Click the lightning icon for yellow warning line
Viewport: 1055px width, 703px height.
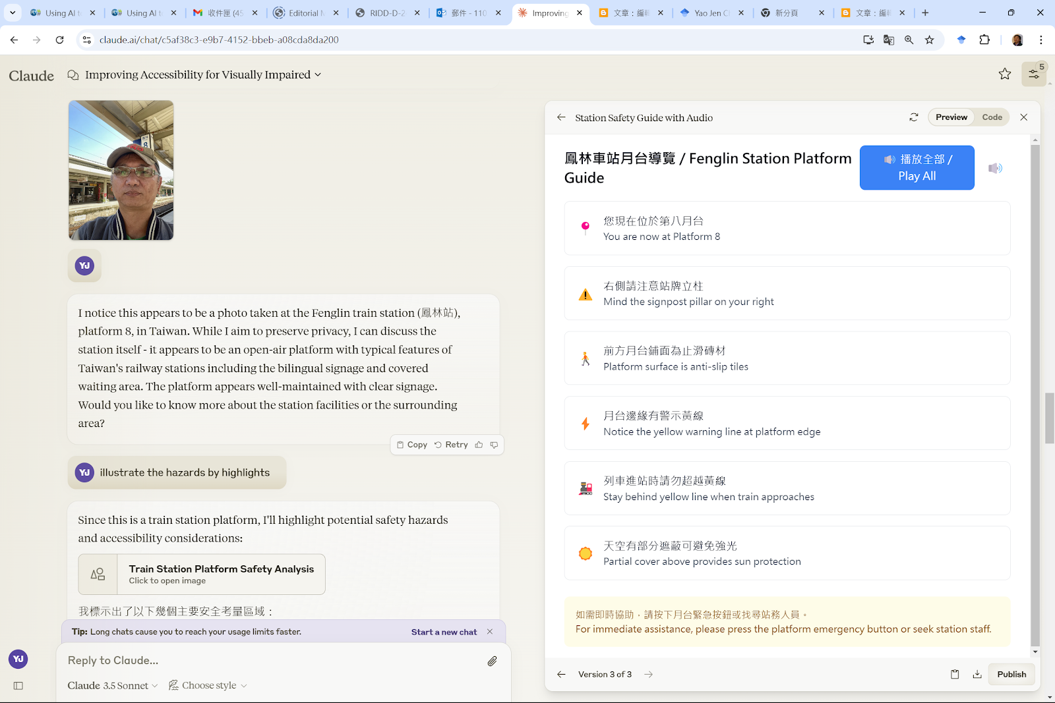[x=586, y=424]
